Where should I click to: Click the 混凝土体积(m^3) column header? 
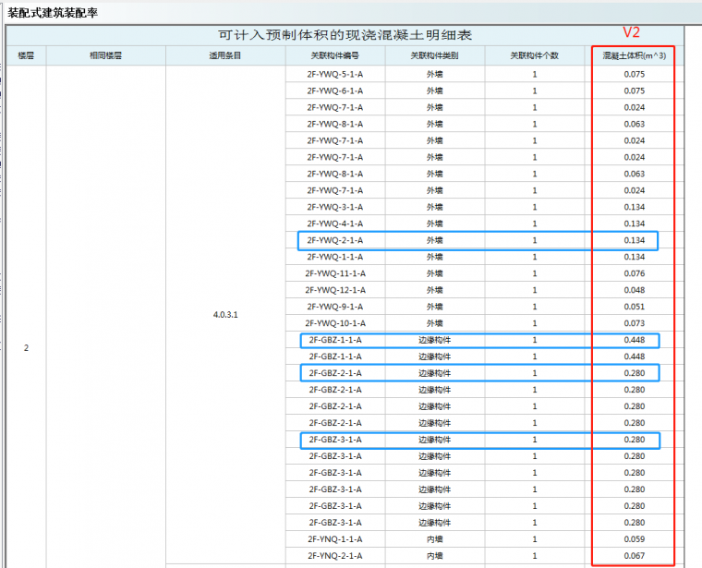634,55
